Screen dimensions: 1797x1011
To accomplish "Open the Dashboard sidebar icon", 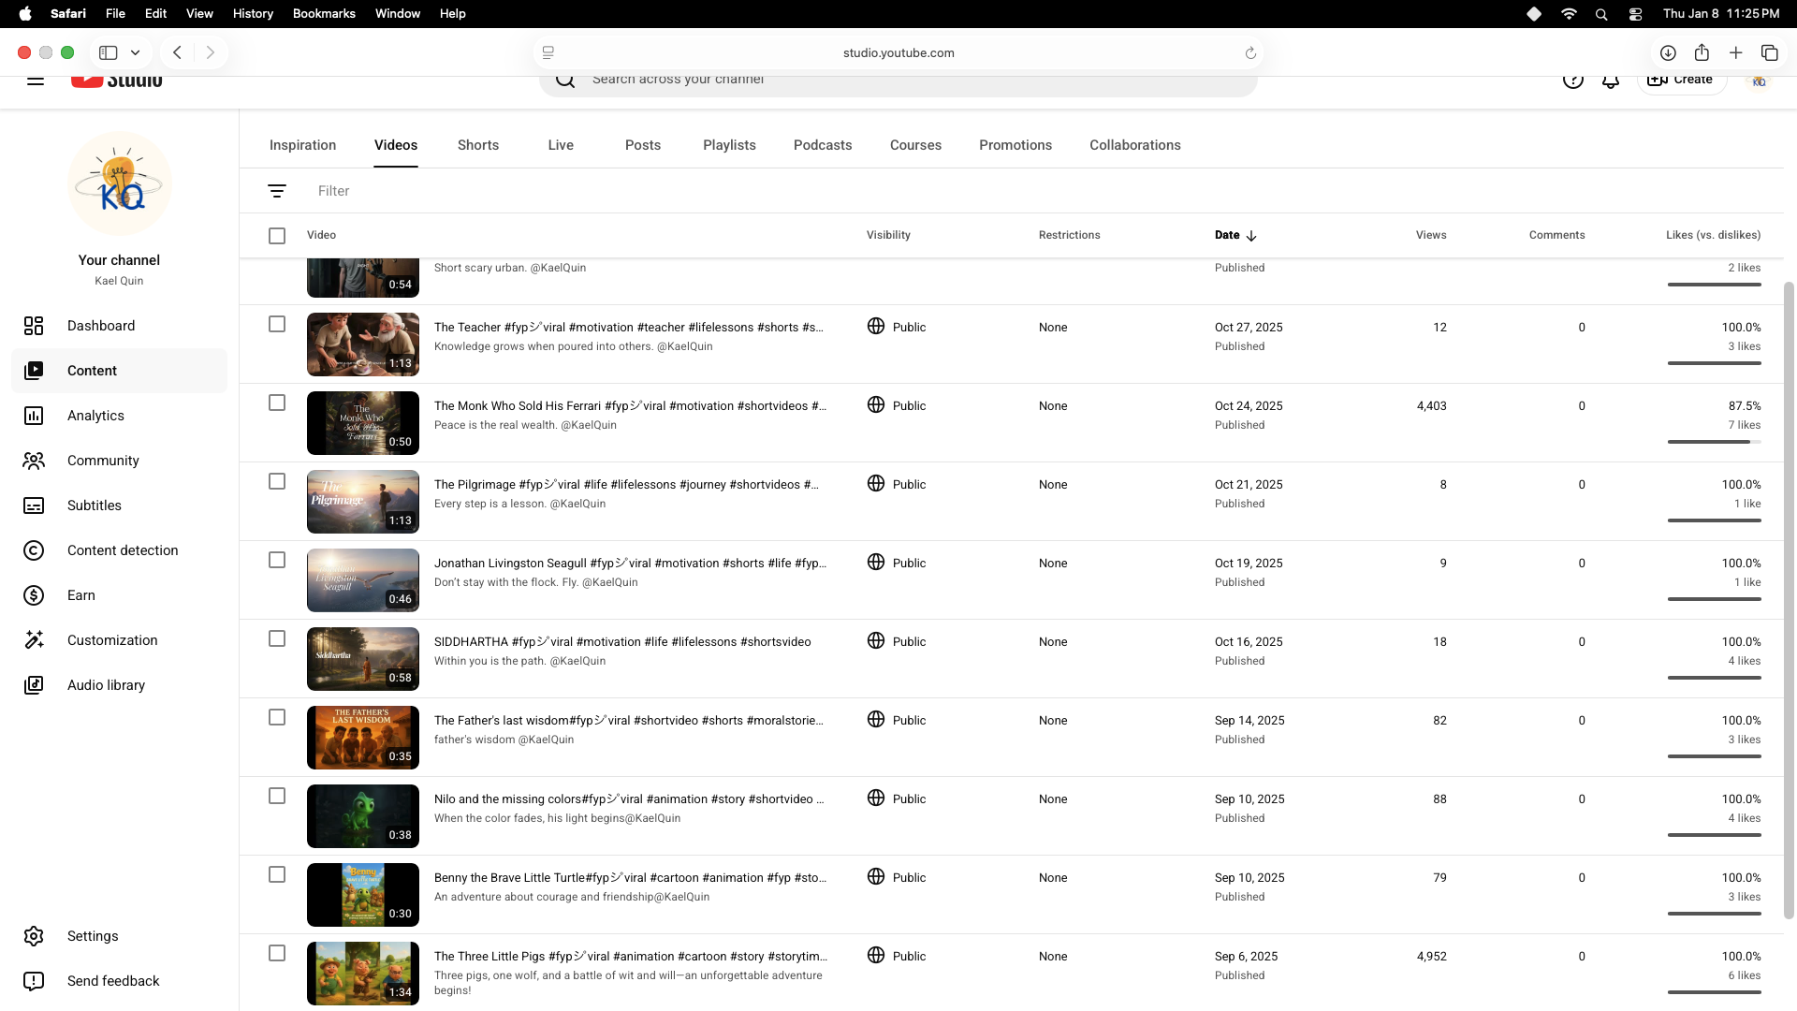I will (x=34, y=326).
